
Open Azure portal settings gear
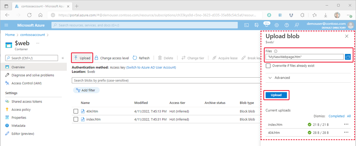click(x=277, y=25)
